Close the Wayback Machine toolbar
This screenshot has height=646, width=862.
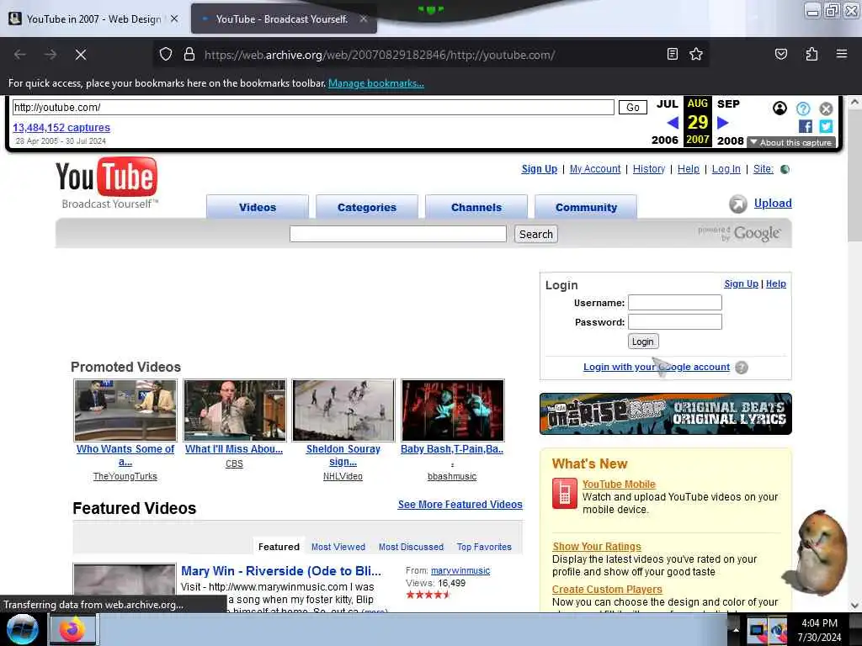tap(826, 109)
